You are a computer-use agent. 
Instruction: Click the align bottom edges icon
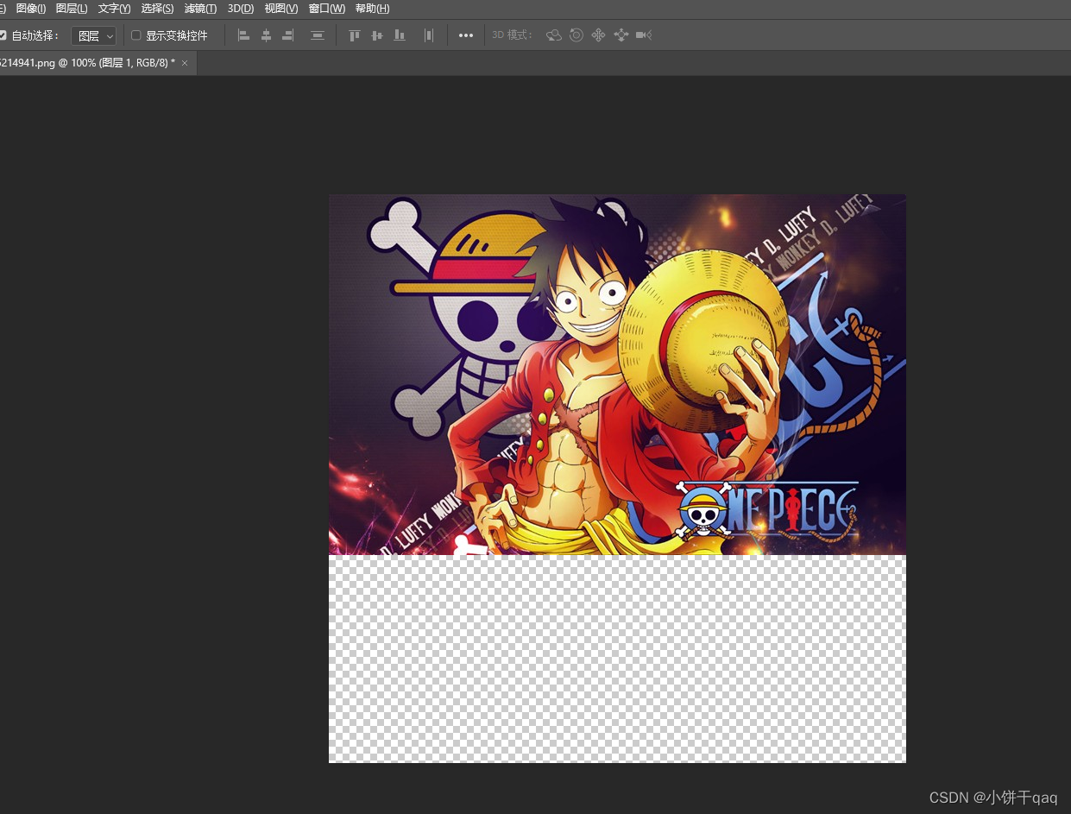coord(399,35)
